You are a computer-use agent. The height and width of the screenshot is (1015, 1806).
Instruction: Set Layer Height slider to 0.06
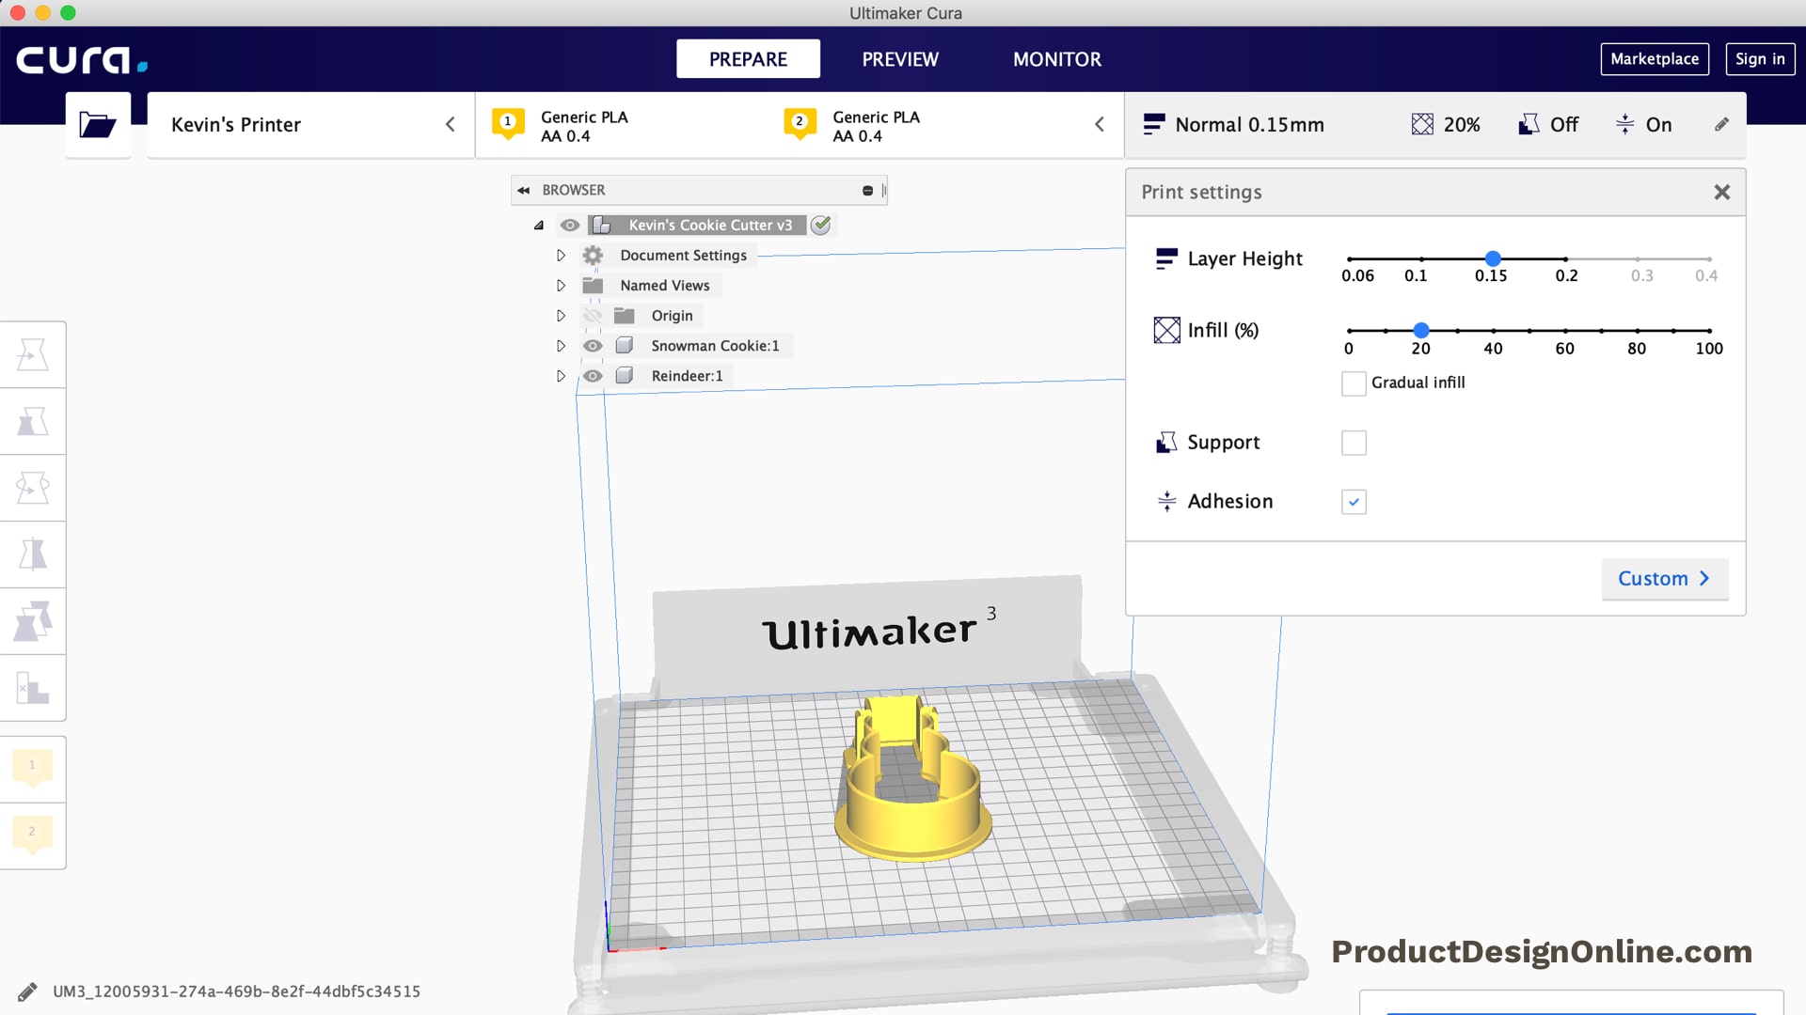[1350, 258]
